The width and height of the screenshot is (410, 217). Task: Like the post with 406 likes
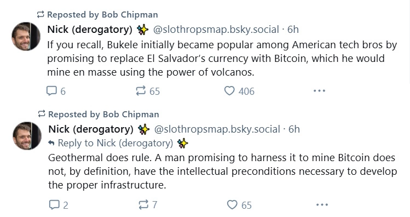pyautogui.click(x=239, y=91)
